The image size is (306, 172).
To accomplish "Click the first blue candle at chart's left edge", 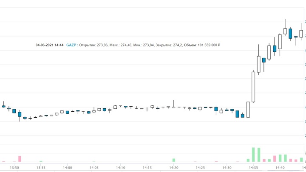I will pos(4,106).
